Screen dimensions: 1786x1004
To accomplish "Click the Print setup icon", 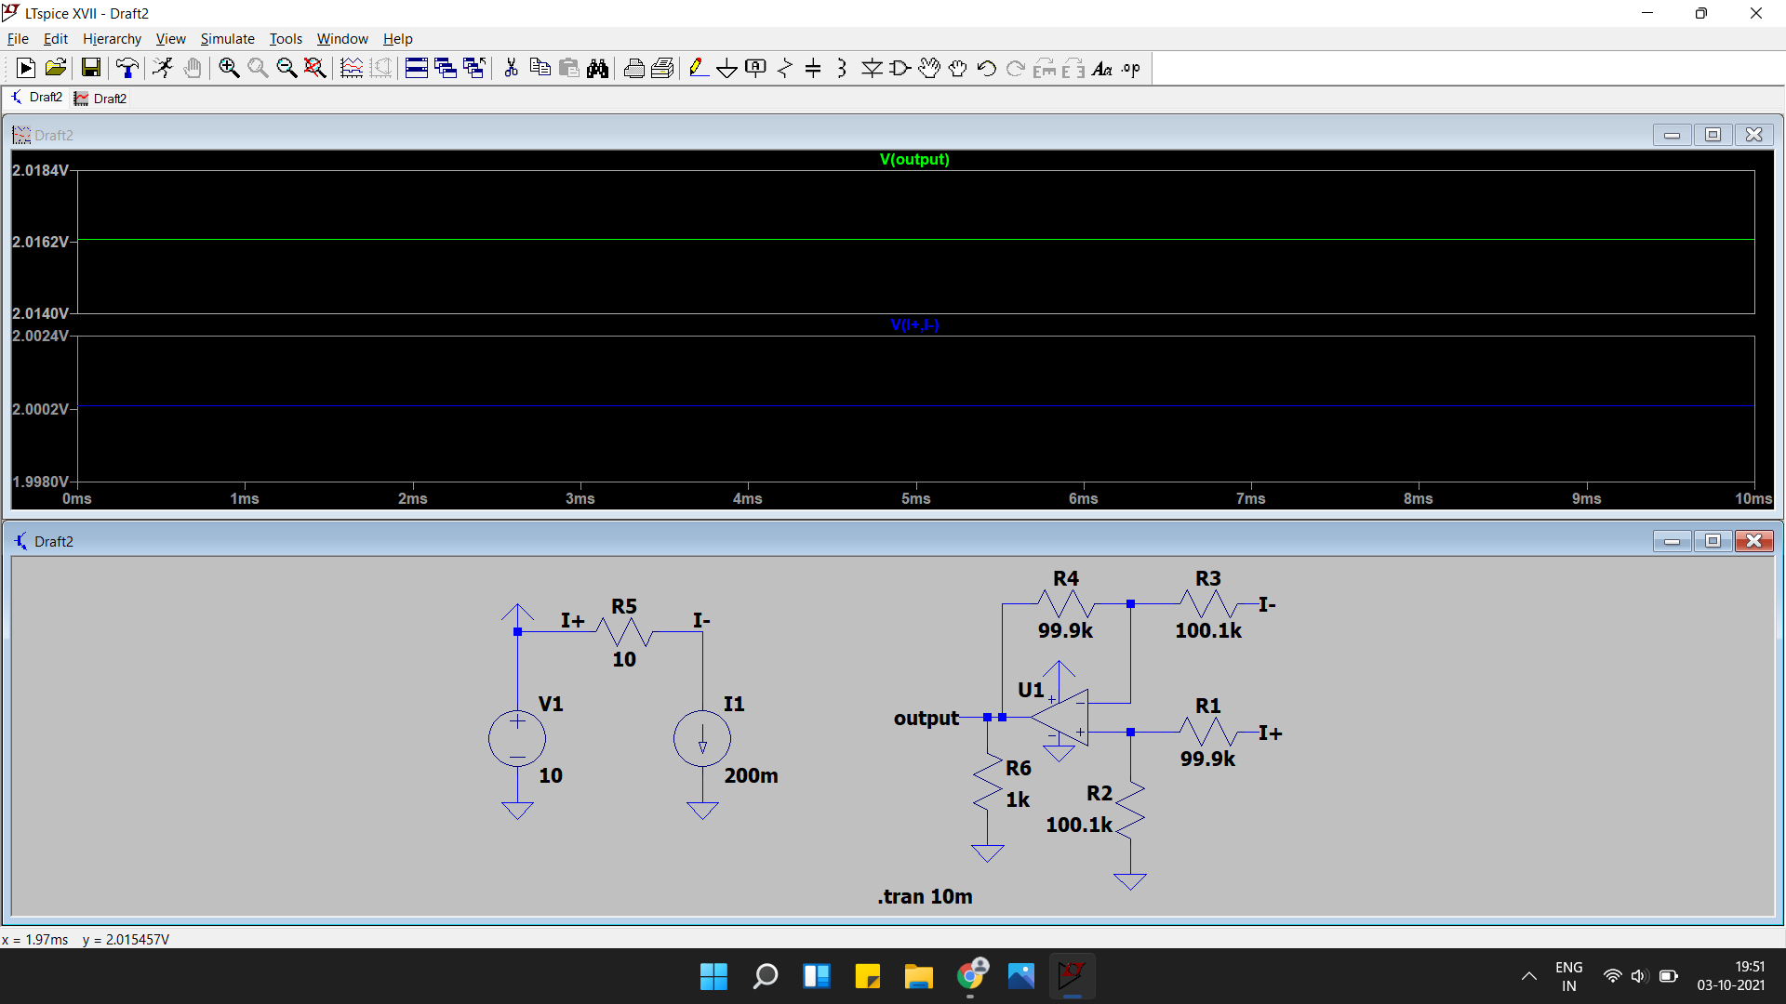I will tap(662, 68).
